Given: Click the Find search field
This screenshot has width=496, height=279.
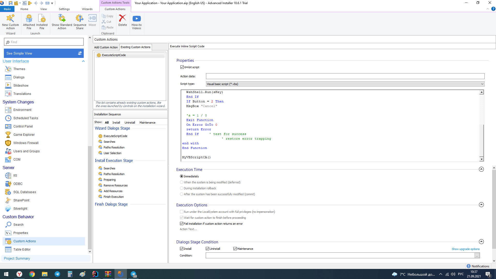Looking at the screenshot, I should tap(44, 42).
